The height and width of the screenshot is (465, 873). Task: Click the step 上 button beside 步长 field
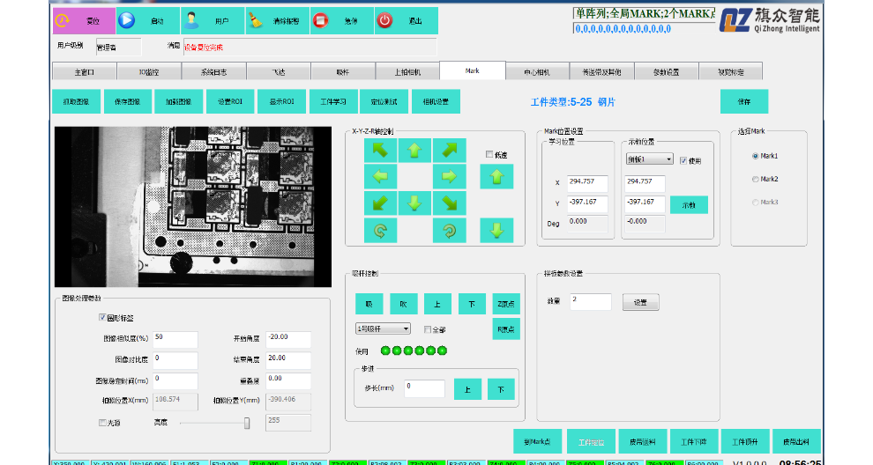(467, 389)
